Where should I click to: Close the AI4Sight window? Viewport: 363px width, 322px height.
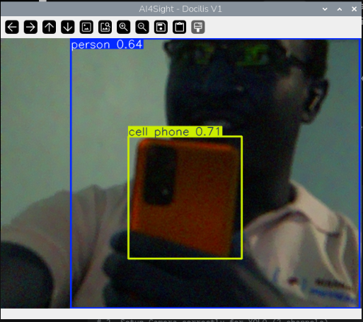coord(354,9)
